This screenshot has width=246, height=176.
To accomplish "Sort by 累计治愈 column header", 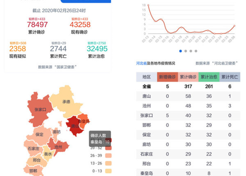I will pyautogui.click(x=209, y=77).
